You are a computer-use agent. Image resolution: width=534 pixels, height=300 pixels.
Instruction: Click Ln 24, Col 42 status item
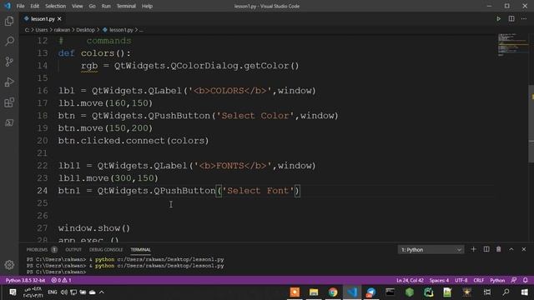[410, 280]
